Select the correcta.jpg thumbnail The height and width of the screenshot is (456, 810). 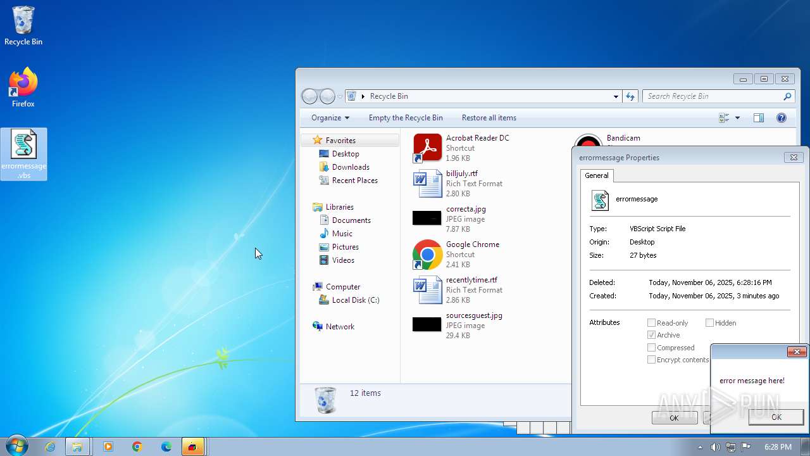tap(427, 218)
